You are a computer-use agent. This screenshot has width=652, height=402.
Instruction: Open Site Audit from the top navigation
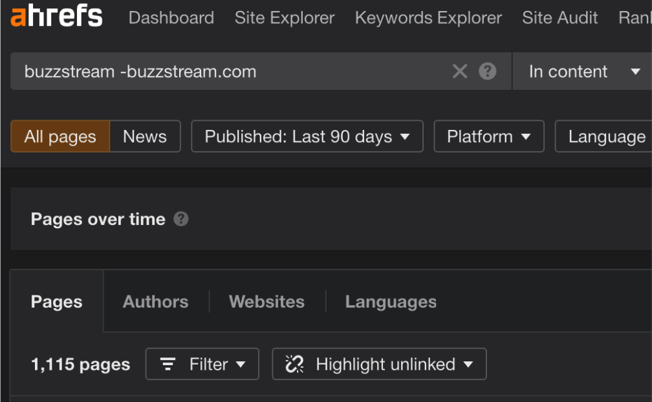(560, 17)
